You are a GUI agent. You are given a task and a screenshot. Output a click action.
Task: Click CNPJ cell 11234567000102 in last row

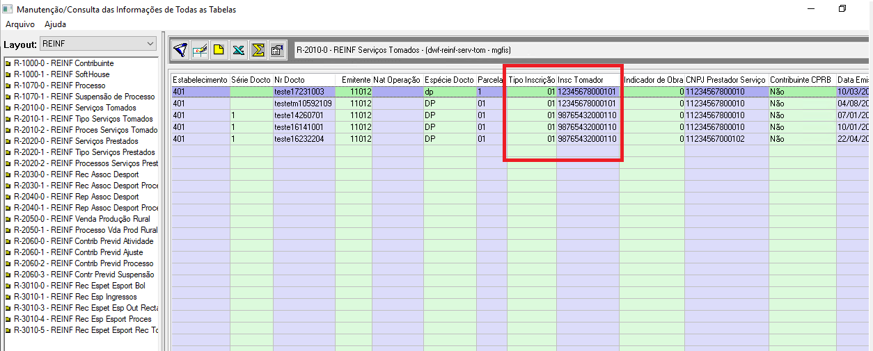[727, 139]
